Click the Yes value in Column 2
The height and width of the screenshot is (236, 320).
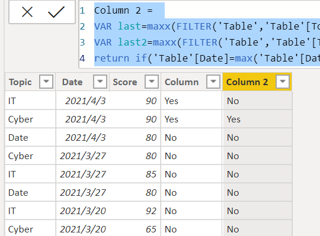tap(233, 119)
